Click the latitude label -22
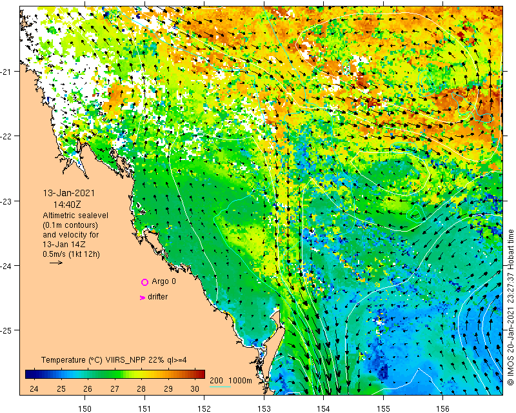The width and height of the screenshot is (516, 413). 6,136
